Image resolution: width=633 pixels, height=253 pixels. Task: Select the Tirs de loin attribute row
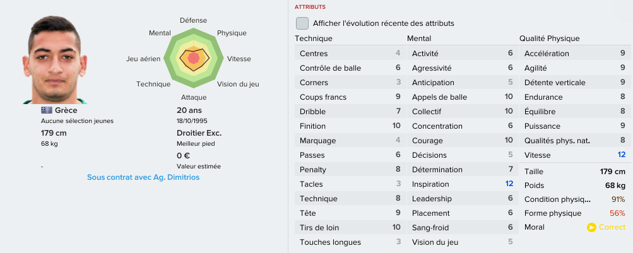(x=350, y=228)
